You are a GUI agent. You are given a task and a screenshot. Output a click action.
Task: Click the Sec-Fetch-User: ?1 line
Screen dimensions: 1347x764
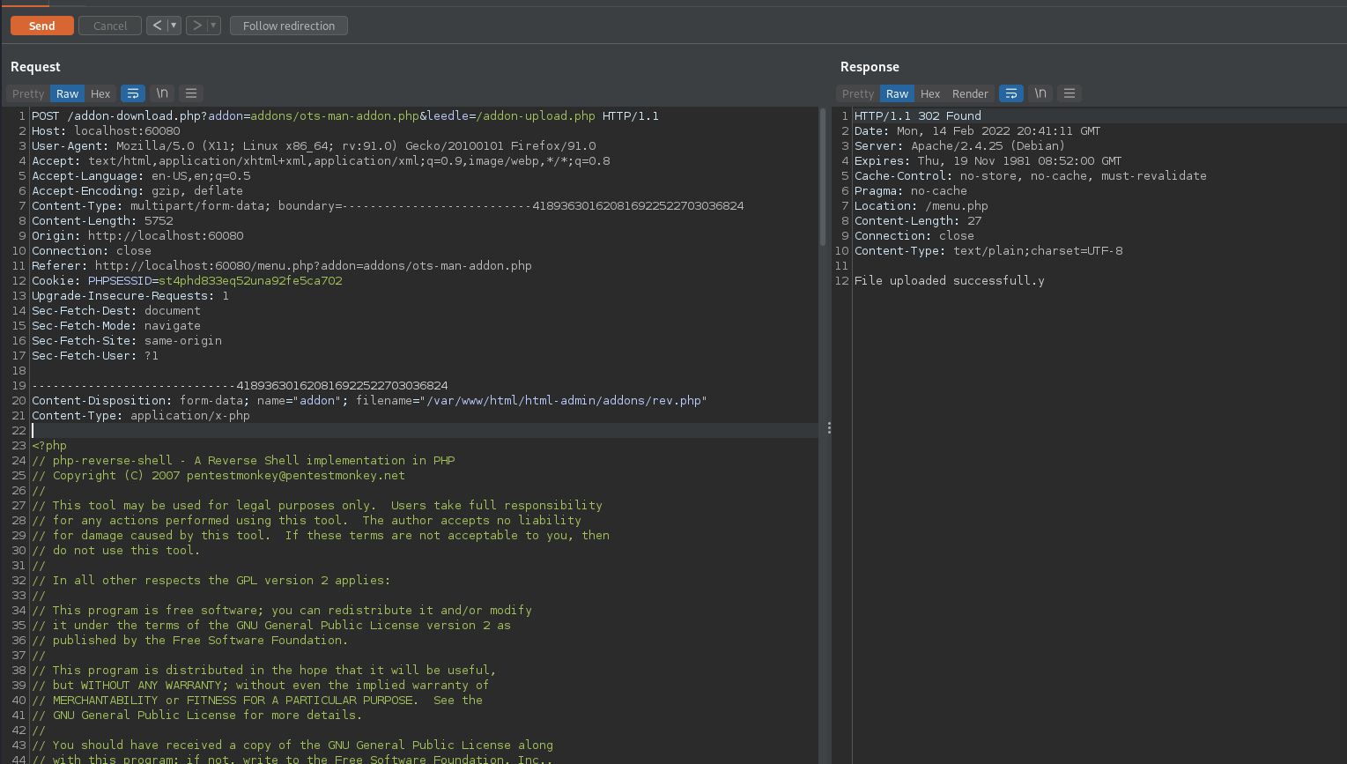(95, 355)
